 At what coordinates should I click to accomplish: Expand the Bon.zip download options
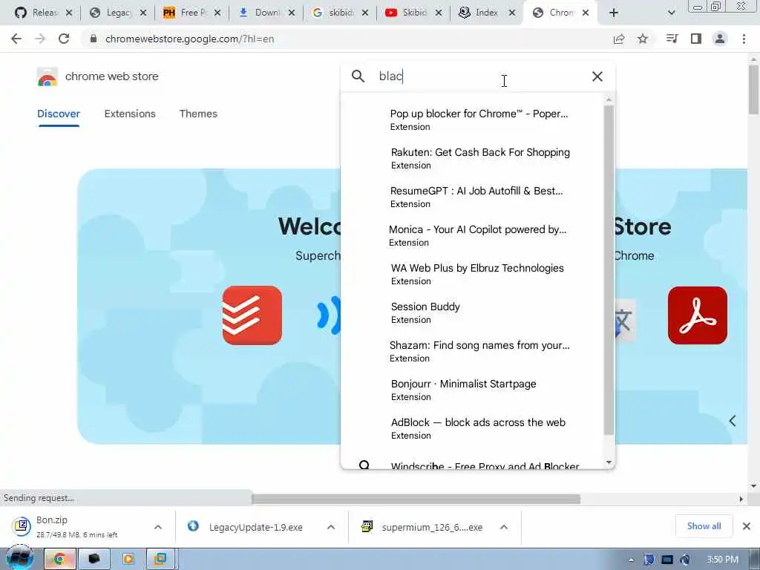157,527
